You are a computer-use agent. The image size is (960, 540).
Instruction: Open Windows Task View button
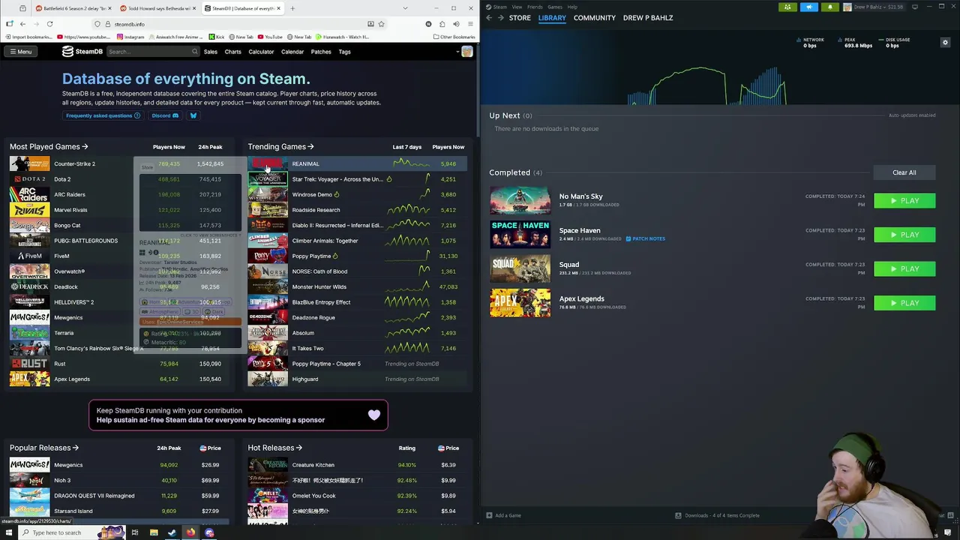tap(135, 532)
